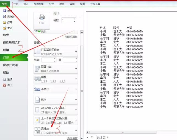Click the custom margins star icon
This screenshot has height=140, width=177.
(x=37, y=120)
